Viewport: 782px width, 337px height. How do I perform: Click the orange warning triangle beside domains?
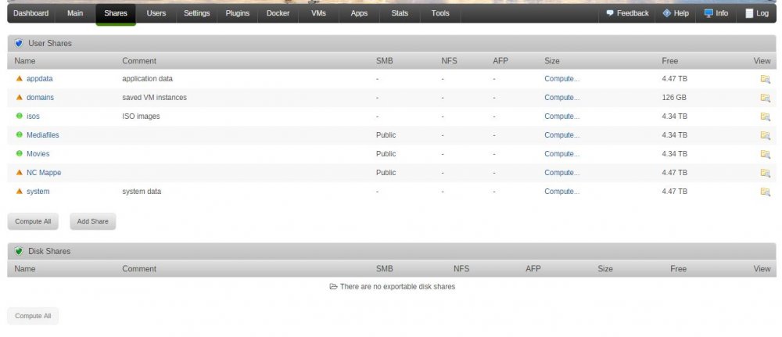click(20, 97)
